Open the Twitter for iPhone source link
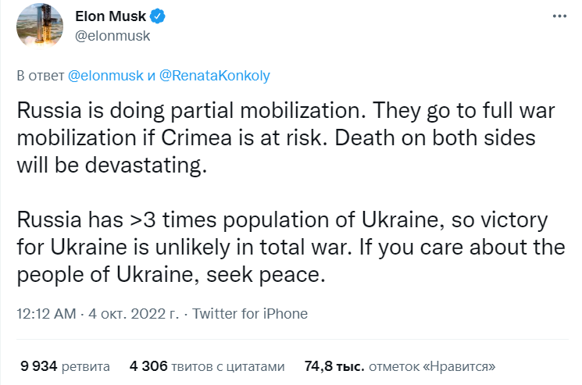This screenshot has height=385, width=582. point(250,314)
